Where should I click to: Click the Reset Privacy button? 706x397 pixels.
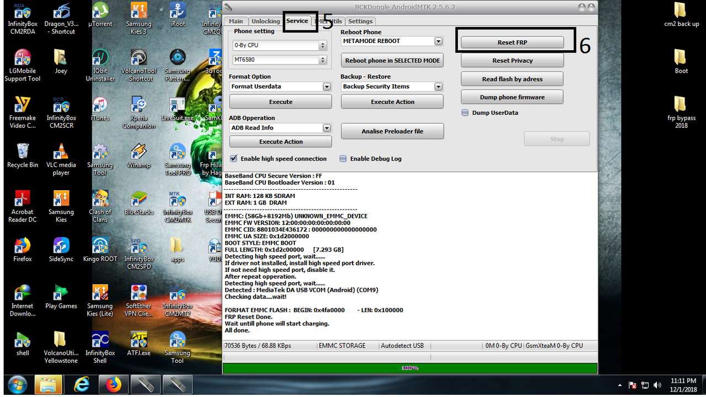[512, 61]
